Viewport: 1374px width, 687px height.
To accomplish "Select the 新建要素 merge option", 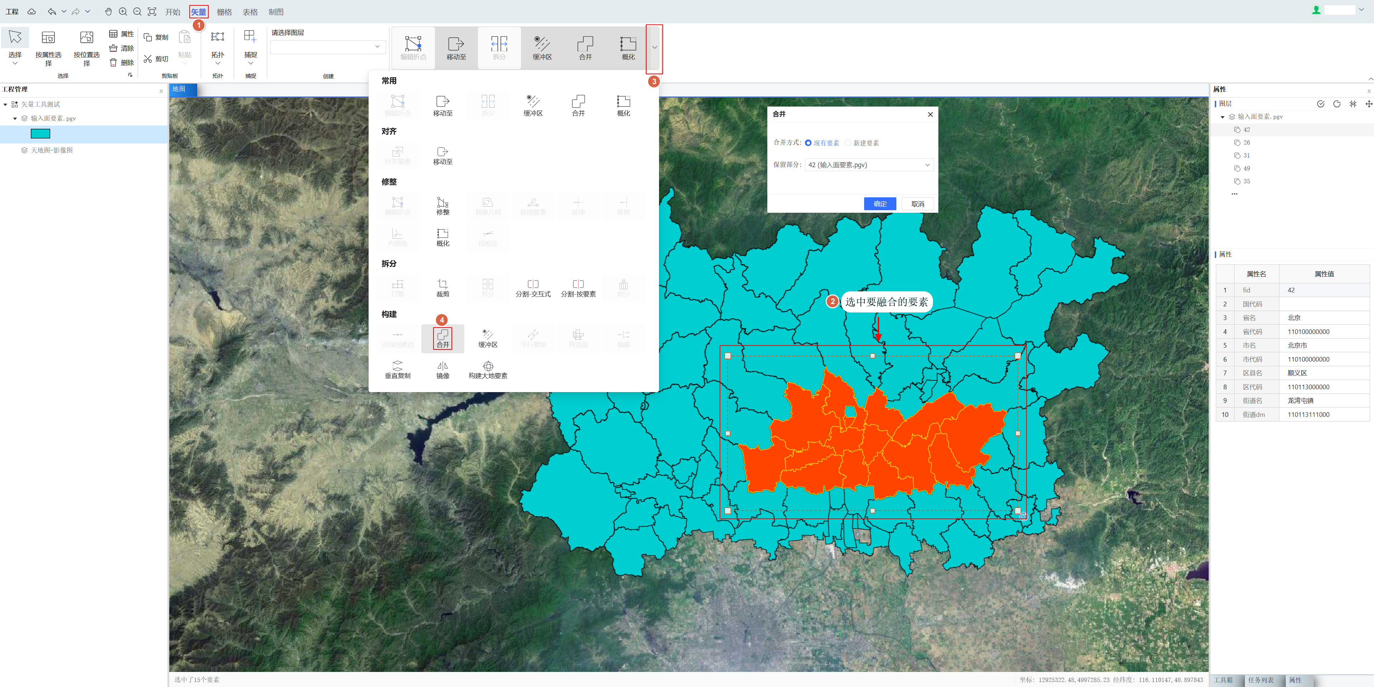I will point(848,143).
